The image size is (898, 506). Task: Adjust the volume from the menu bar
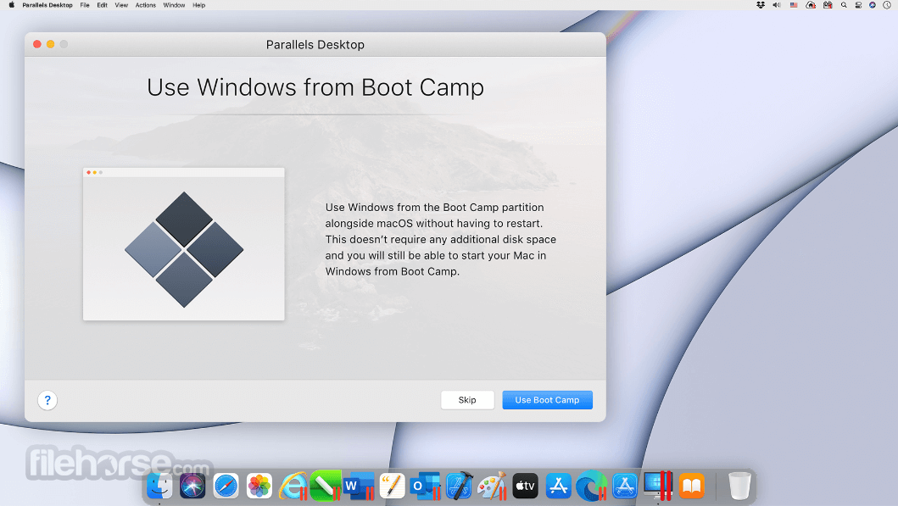coord(777,5)
